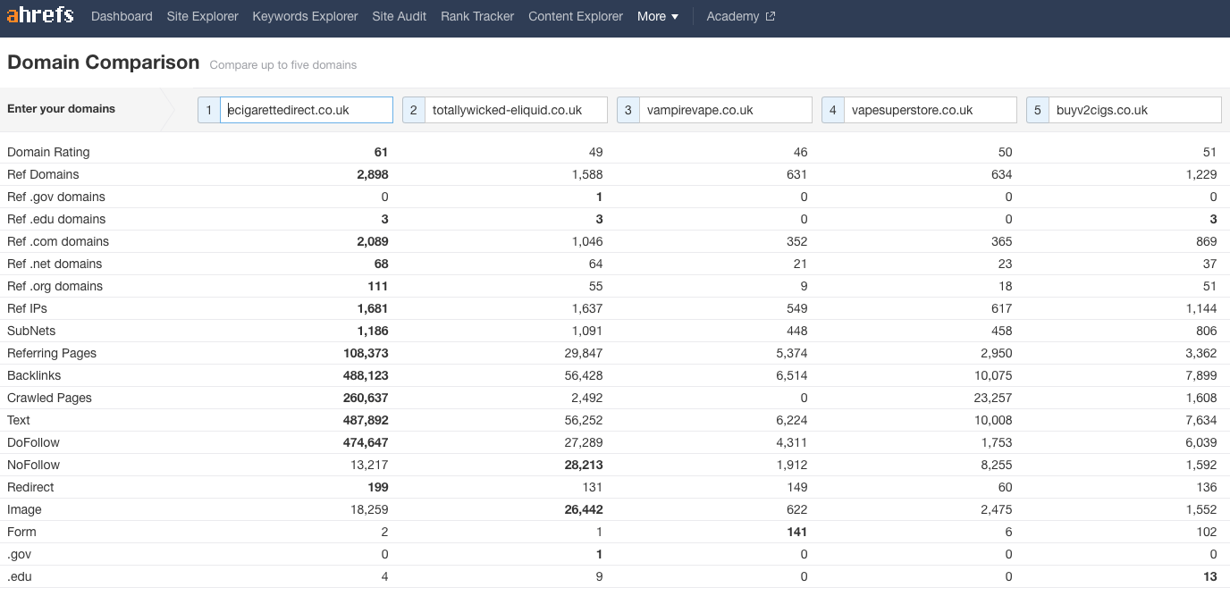Click the Ref .org domains label

(x=55, y=286)
